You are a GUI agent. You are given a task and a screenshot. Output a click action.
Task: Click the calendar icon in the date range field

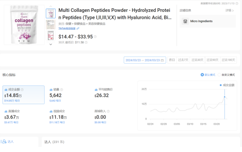pos(162,60)
